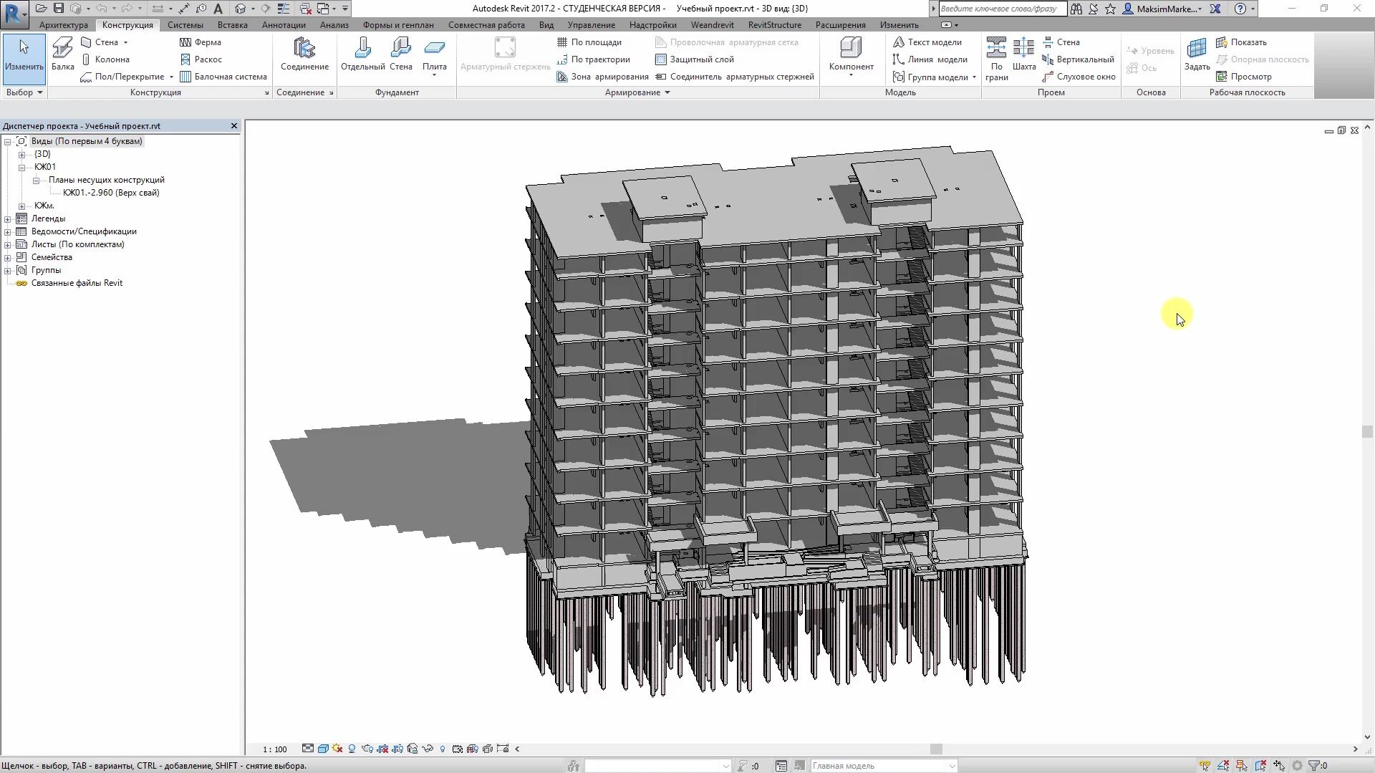Screen dimensions: 1375x773
Task: Toggle Показать work plane visibility
Action: [1242, 42]
